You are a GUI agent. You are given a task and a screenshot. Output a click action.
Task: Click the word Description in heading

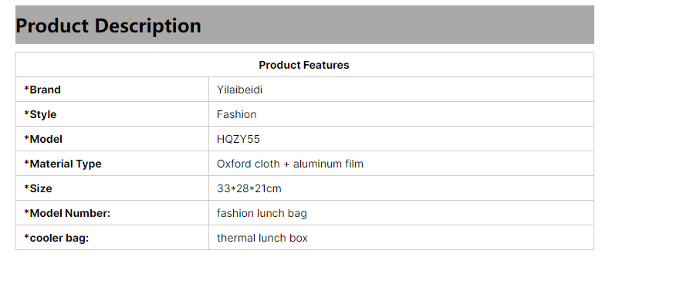point(147,25)
